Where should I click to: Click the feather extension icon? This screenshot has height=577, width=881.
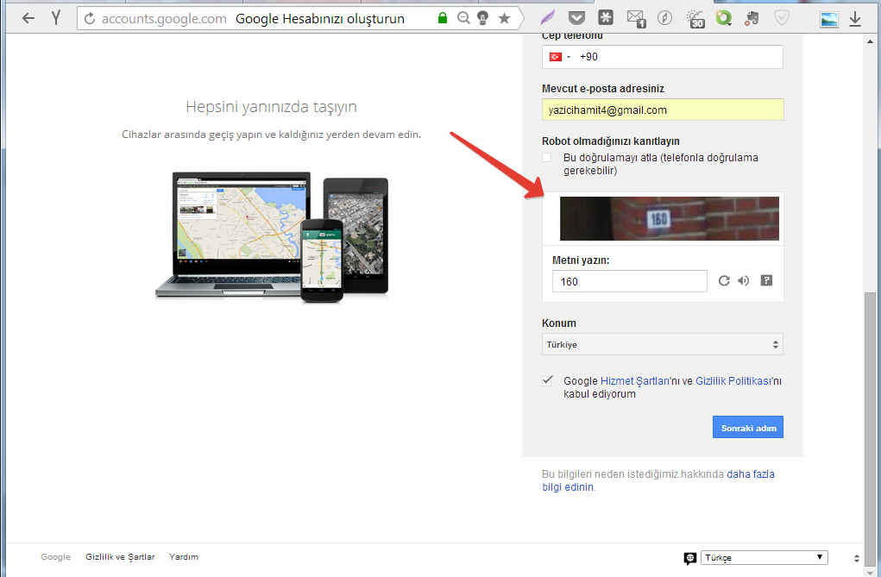pyautogui.click(x=548, y=18)
